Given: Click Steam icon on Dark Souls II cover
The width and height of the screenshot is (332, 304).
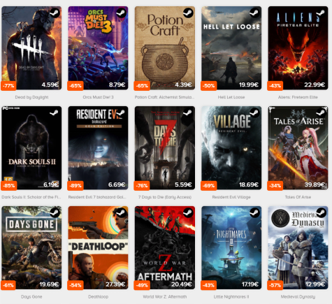Looking at the screenshot, I should click(55, 113).
